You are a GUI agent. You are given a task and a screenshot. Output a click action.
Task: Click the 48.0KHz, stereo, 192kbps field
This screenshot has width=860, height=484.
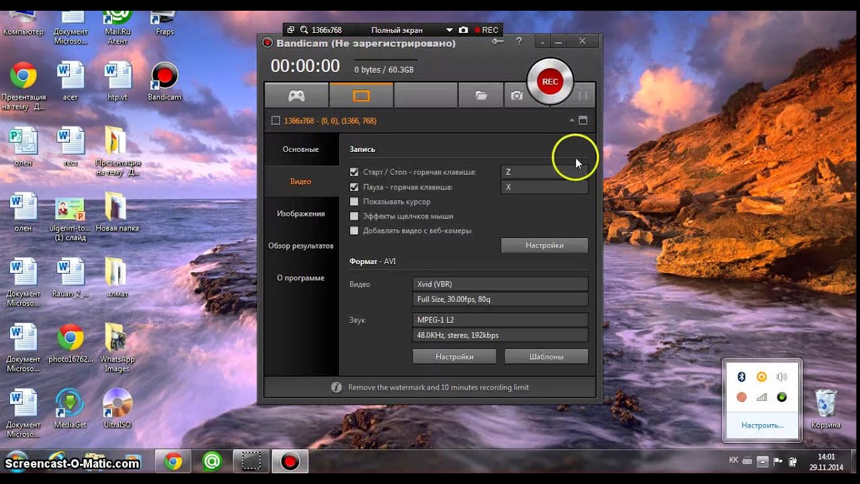pos(501,335)
